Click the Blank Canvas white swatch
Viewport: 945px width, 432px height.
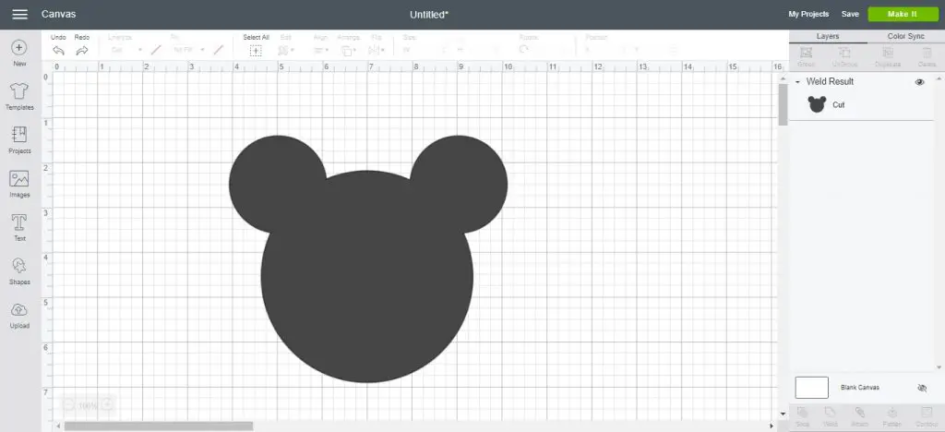point(811,388)
